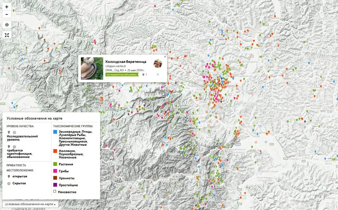Click the открытая location pin icon
This screenshot has height=210, width=338.
[x=9, y=176]
